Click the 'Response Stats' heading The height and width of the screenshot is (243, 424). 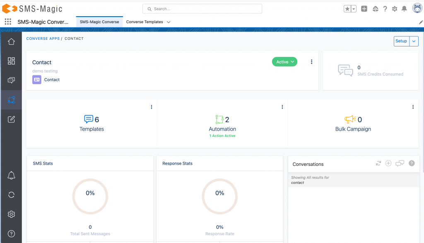(177, 163)
